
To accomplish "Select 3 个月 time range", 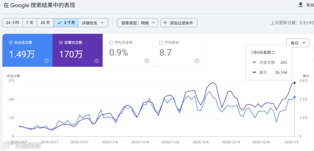I will (66, 23).
